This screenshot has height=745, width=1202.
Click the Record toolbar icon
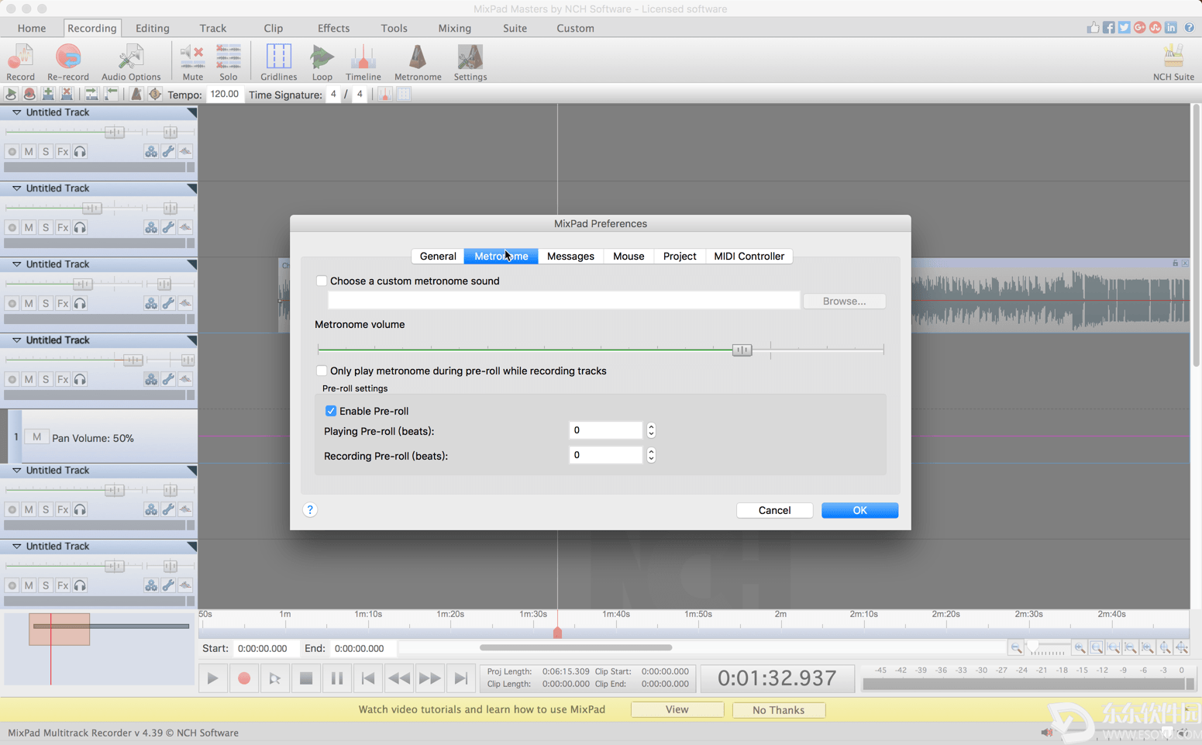pyautogui.click(x=20, y=62)
